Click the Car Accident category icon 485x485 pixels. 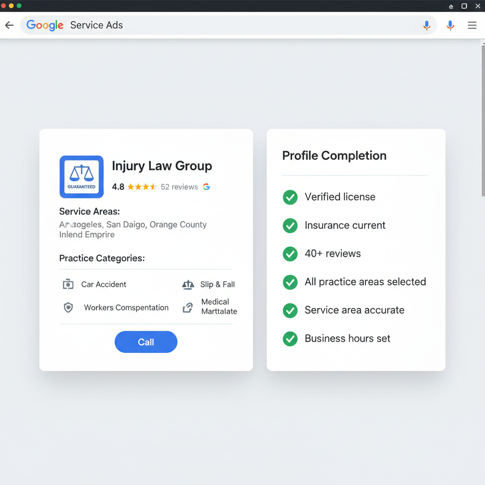[x=68, y=284]
